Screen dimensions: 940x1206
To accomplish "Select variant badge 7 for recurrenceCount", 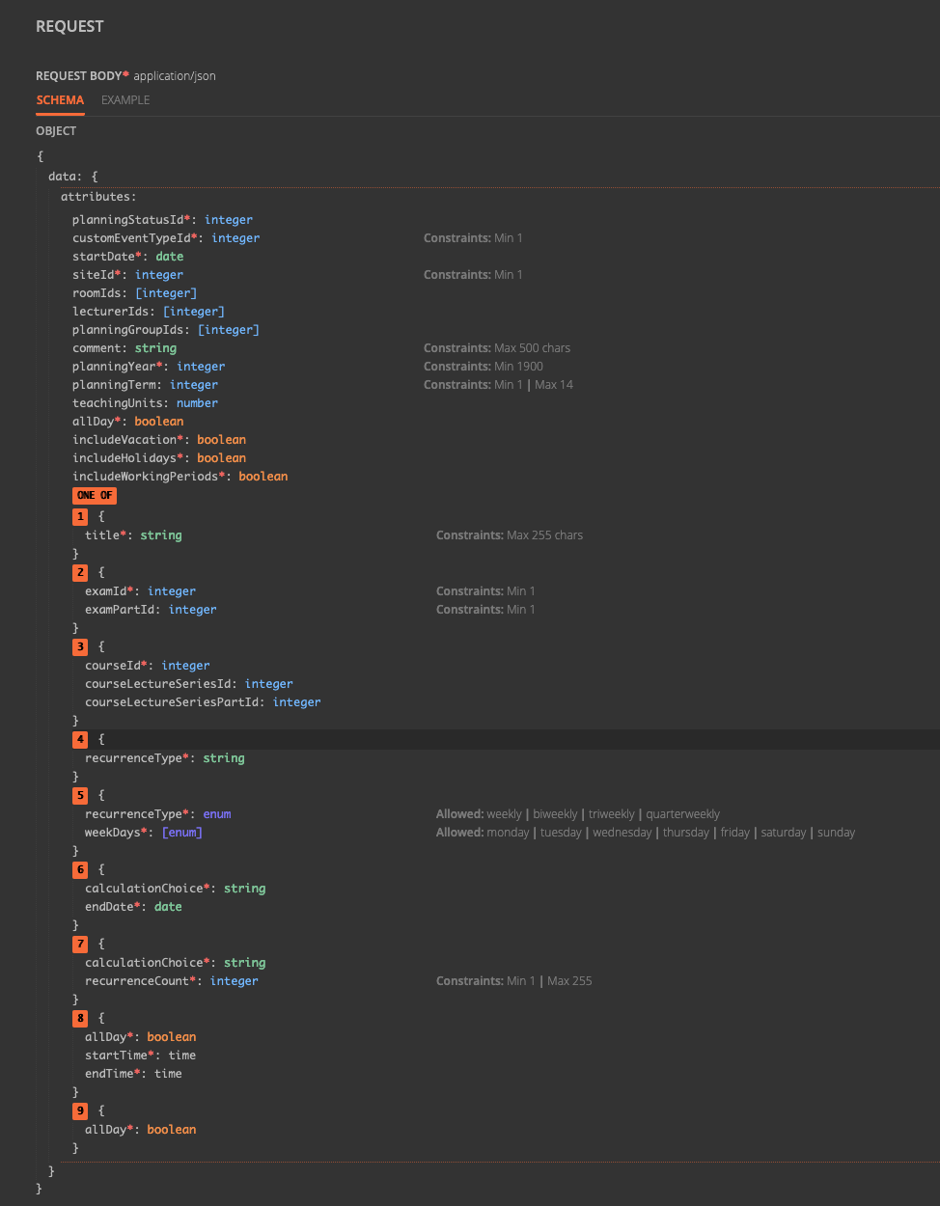I will [x=80, y=944].
